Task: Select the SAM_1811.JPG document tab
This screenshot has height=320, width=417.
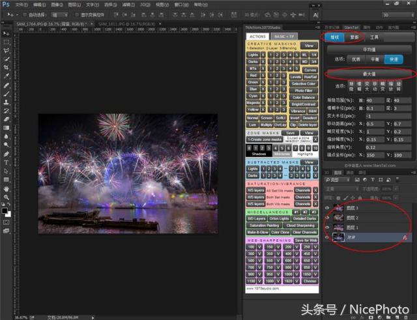Action: [126, 24]
